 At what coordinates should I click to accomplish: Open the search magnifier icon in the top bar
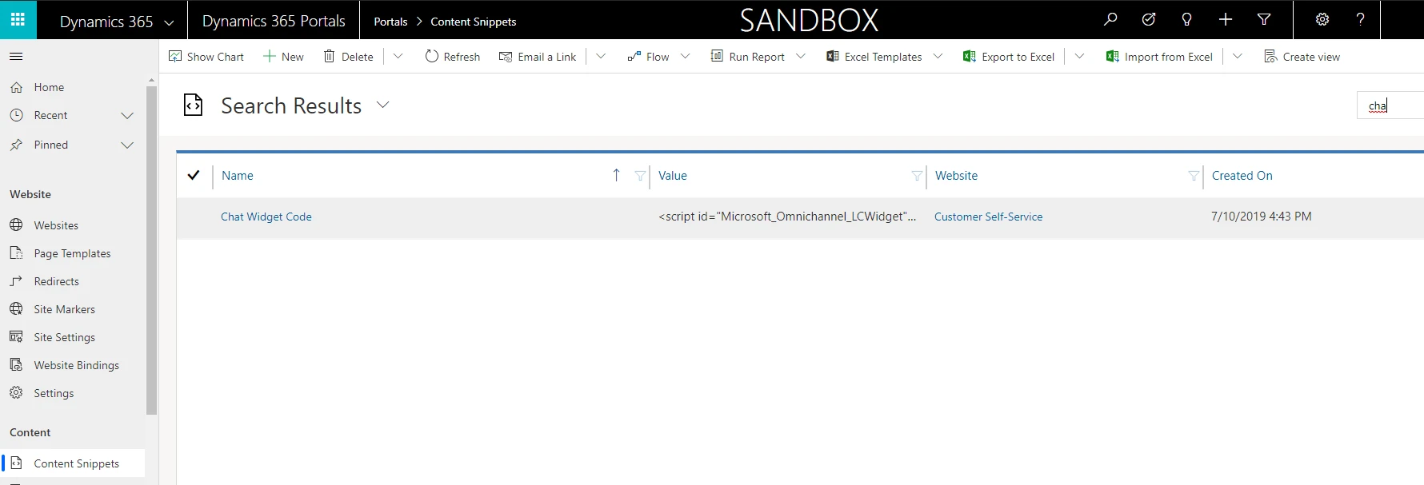click(x=1110, y=19)
